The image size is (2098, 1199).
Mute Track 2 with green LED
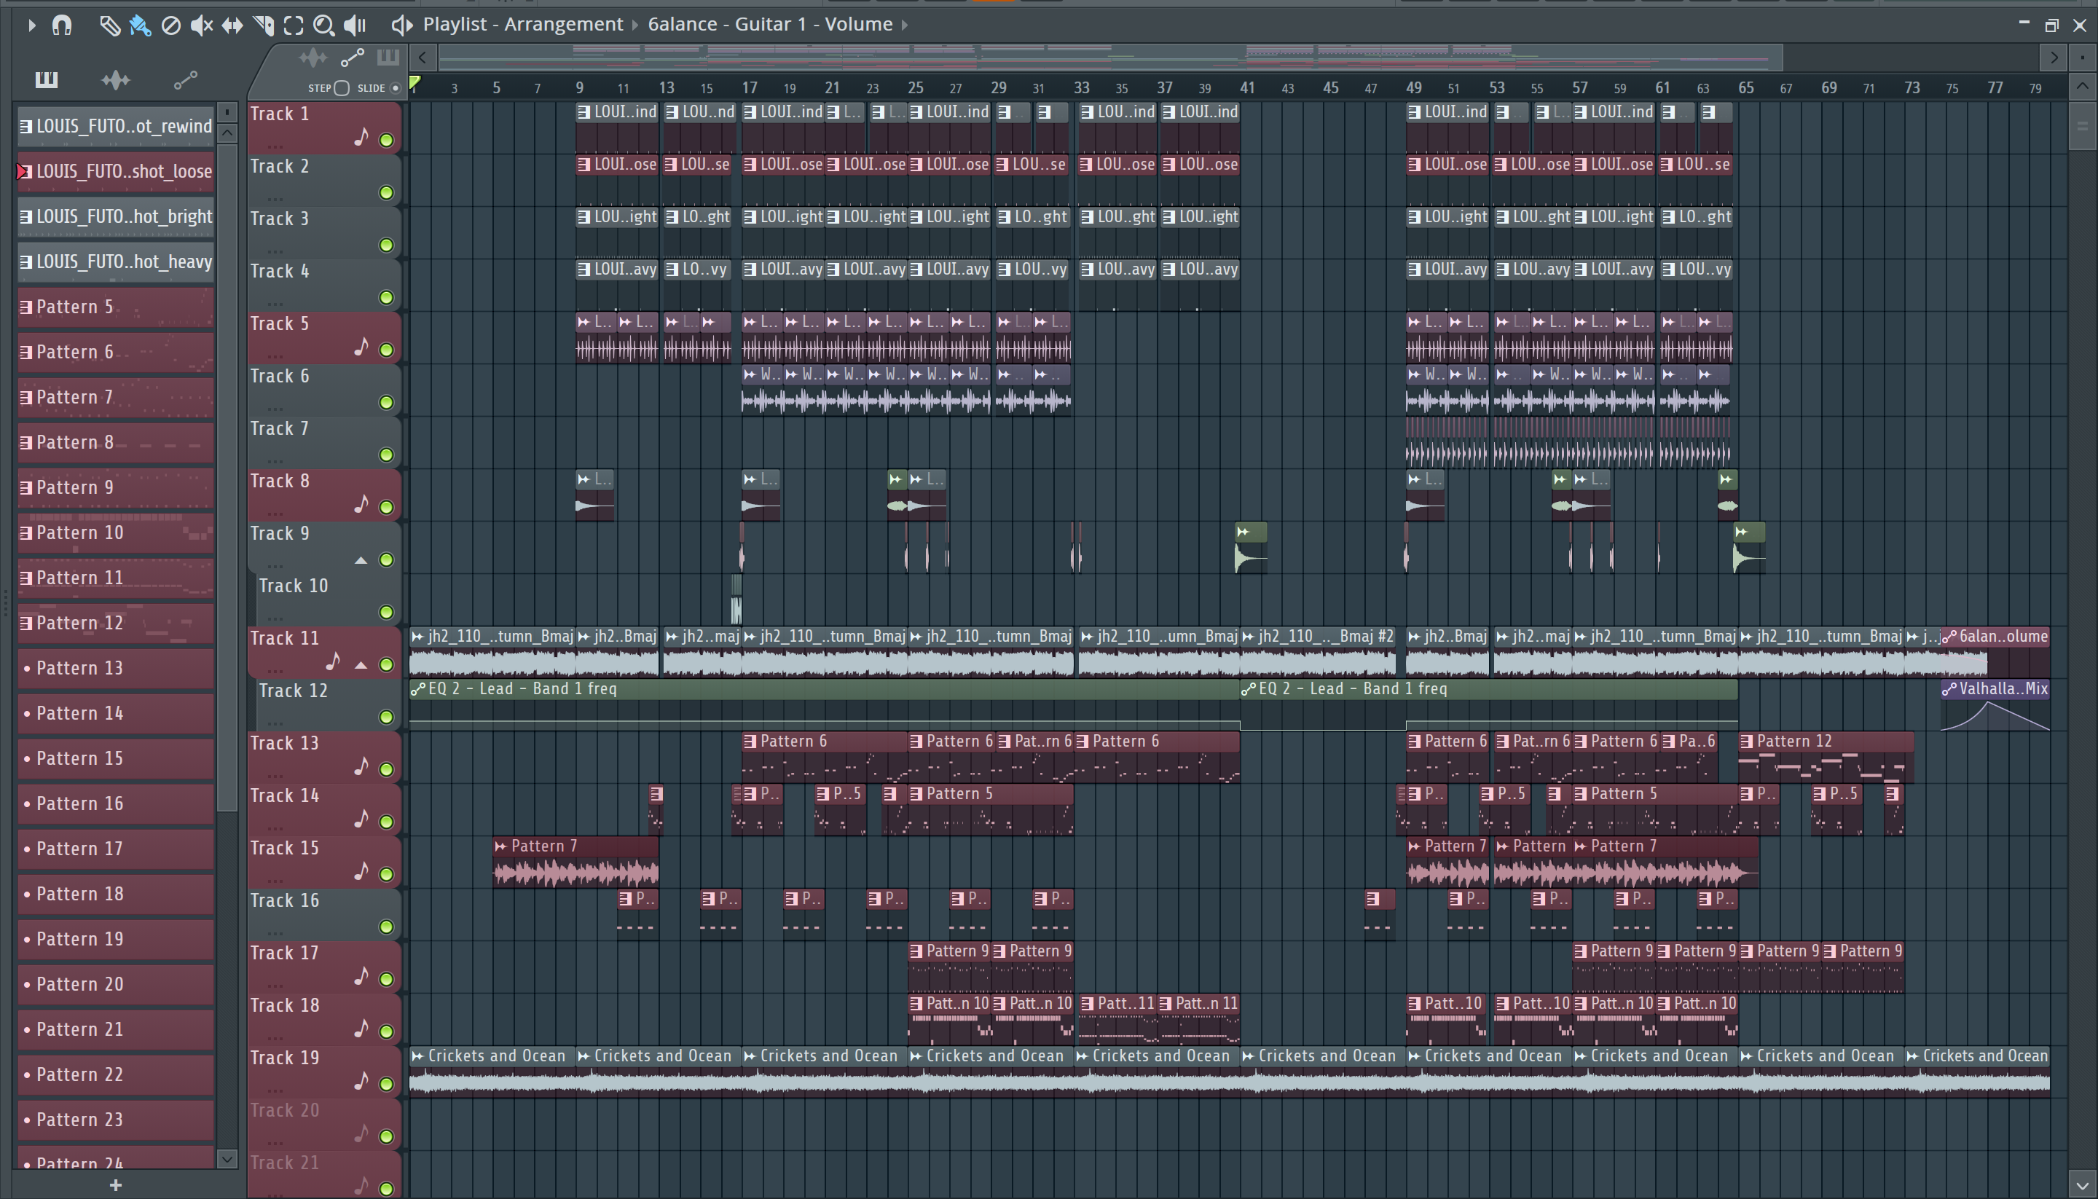tap(386, 193)
